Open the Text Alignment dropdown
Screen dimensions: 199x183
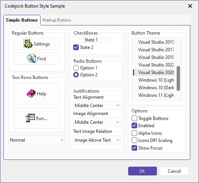point(97,105)
